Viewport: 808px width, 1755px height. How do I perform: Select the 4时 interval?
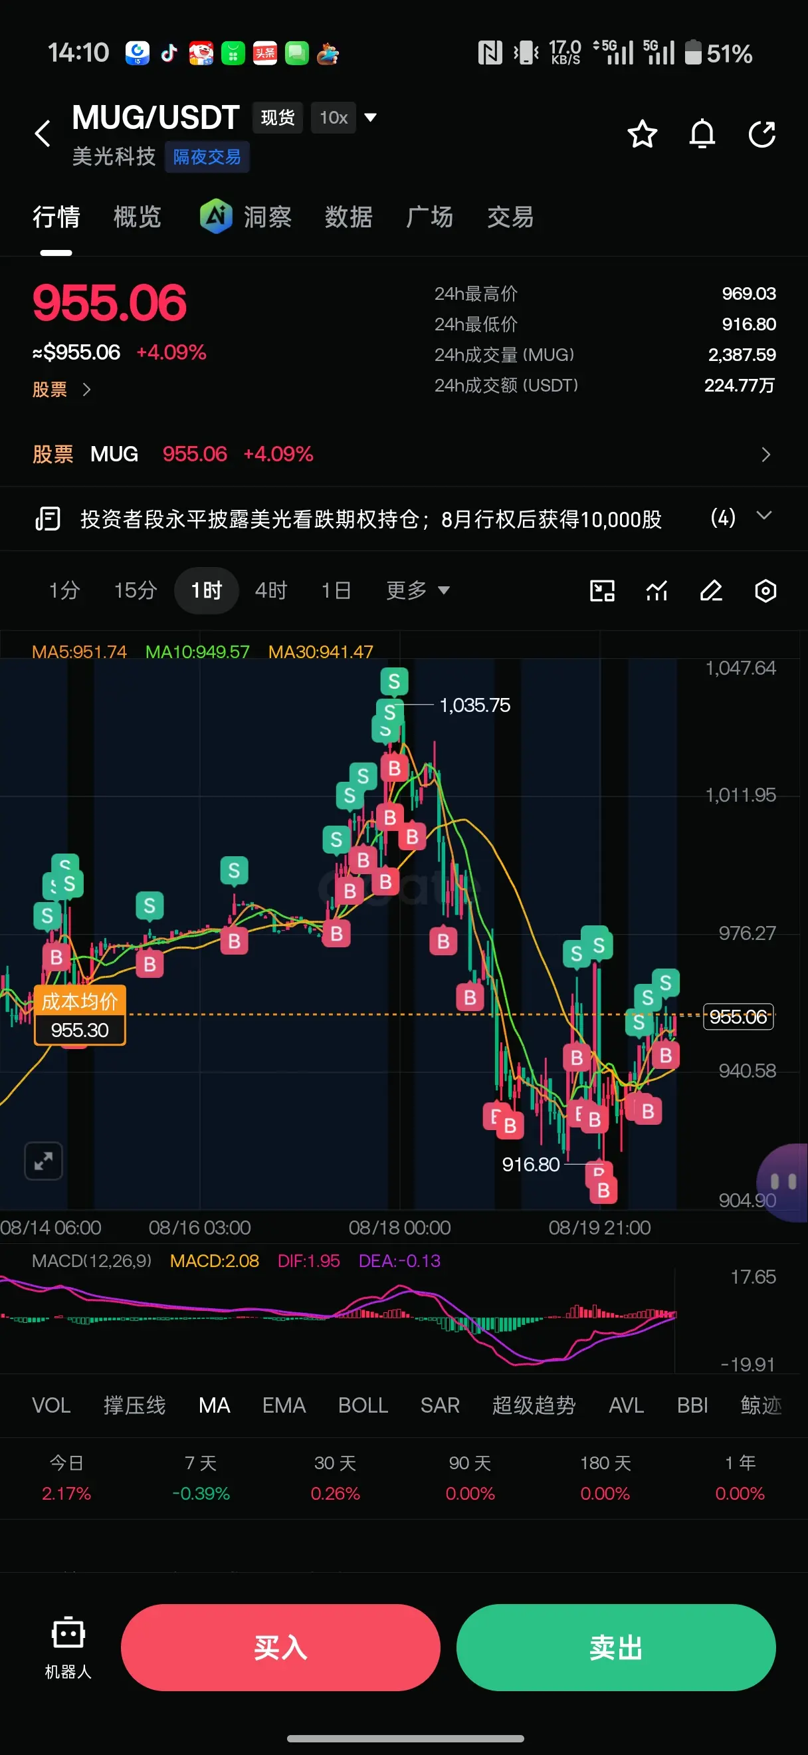click(271, 590)
